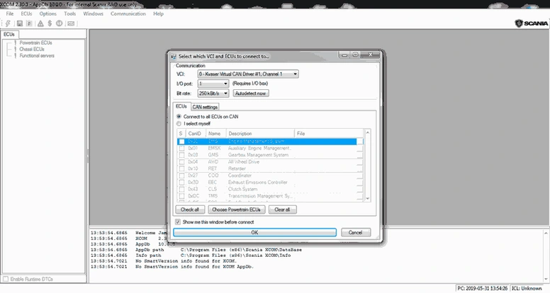
Task: Select Powertrain ECUs tree node
Action: (x=35, y=42)
